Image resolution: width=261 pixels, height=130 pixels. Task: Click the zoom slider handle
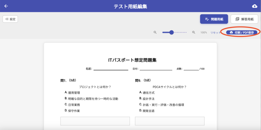tap(172, 32)
